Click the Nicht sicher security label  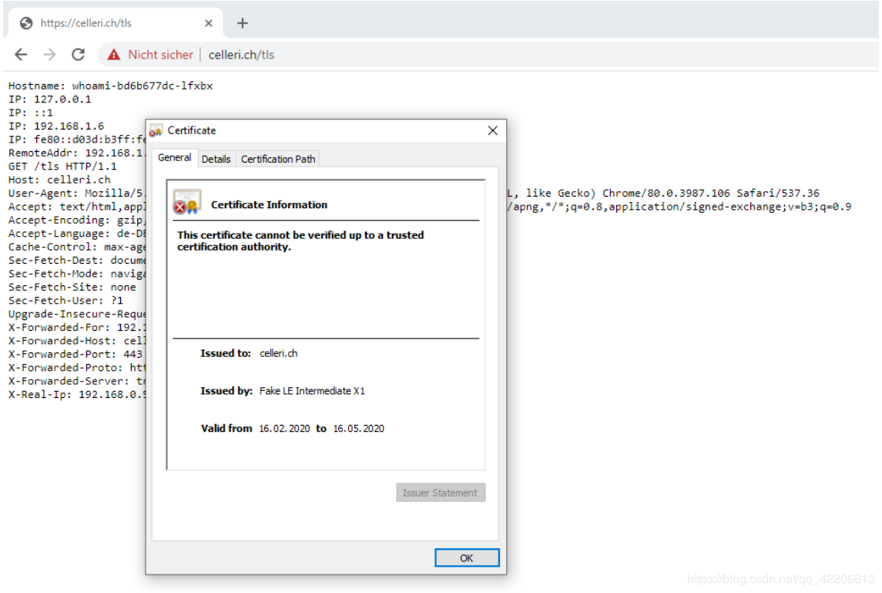(x=160, y=55)
